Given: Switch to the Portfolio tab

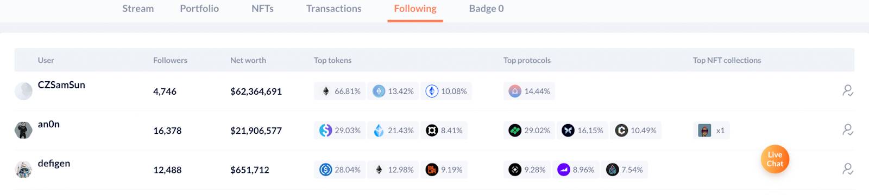Looking at the screenshot, I should [199, 9].
